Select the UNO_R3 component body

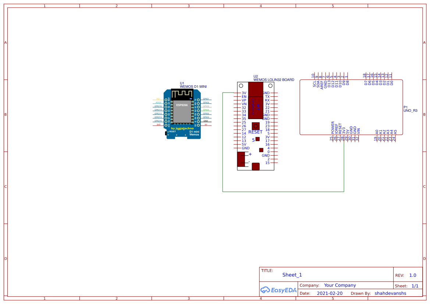351,107
